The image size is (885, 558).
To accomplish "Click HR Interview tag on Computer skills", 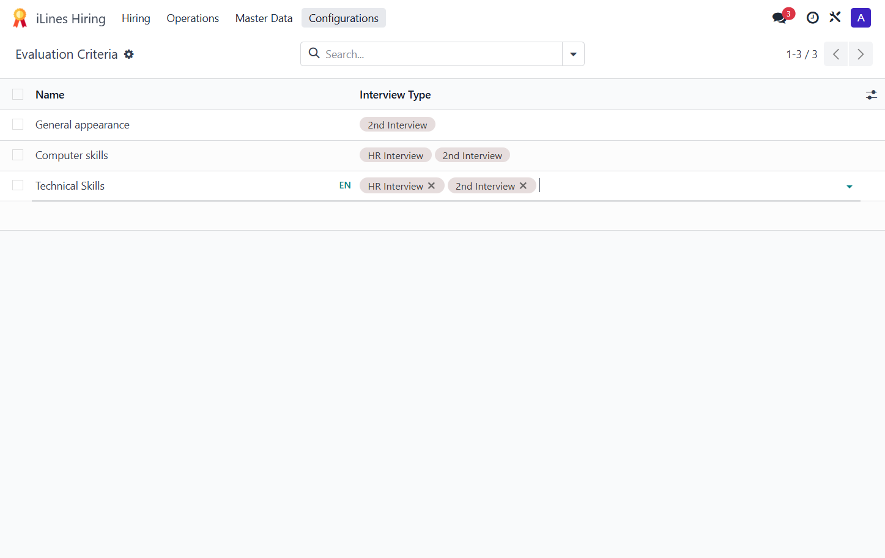I will (396, 155).
